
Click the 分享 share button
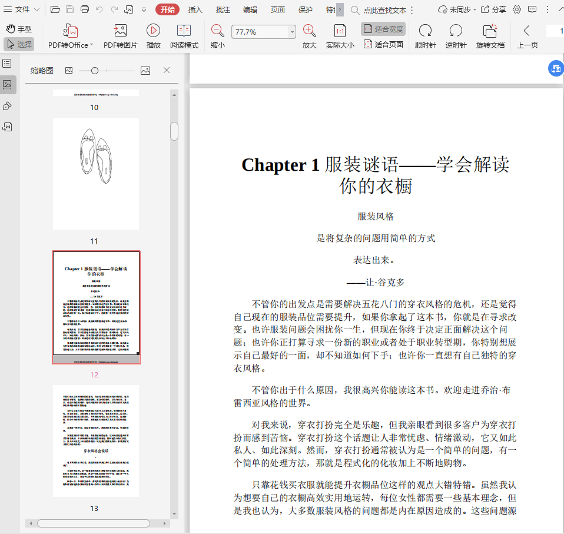click(x=493, y=9)
